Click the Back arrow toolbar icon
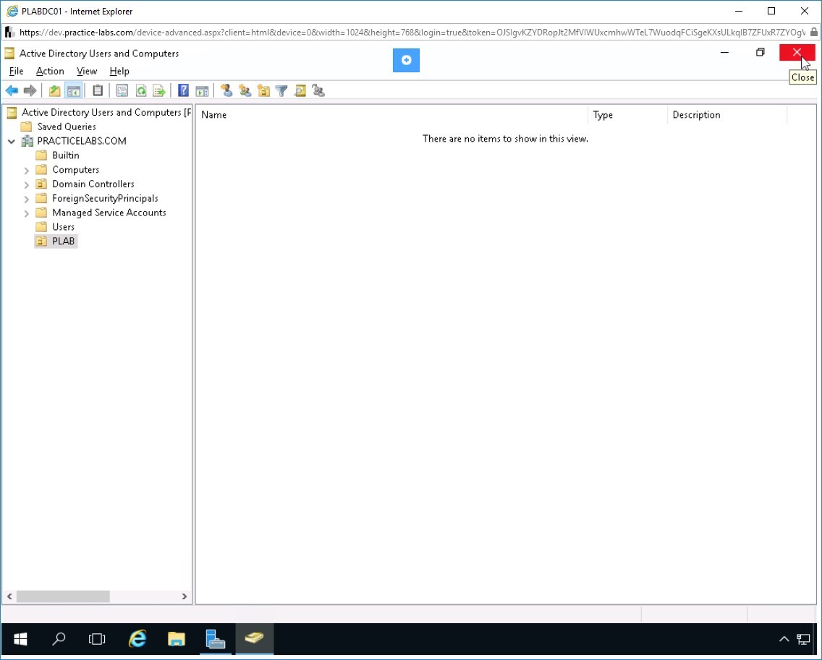 [x=12, y=90]
